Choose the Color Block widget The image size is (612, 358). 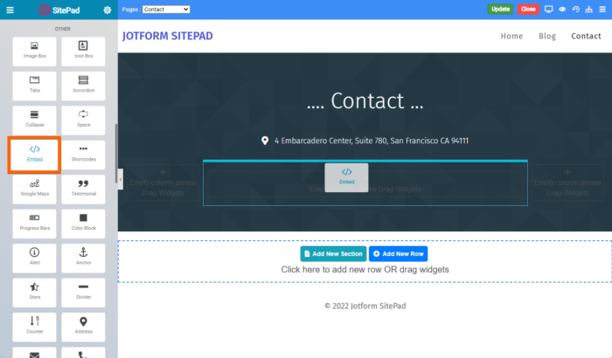tap(83, 224)
